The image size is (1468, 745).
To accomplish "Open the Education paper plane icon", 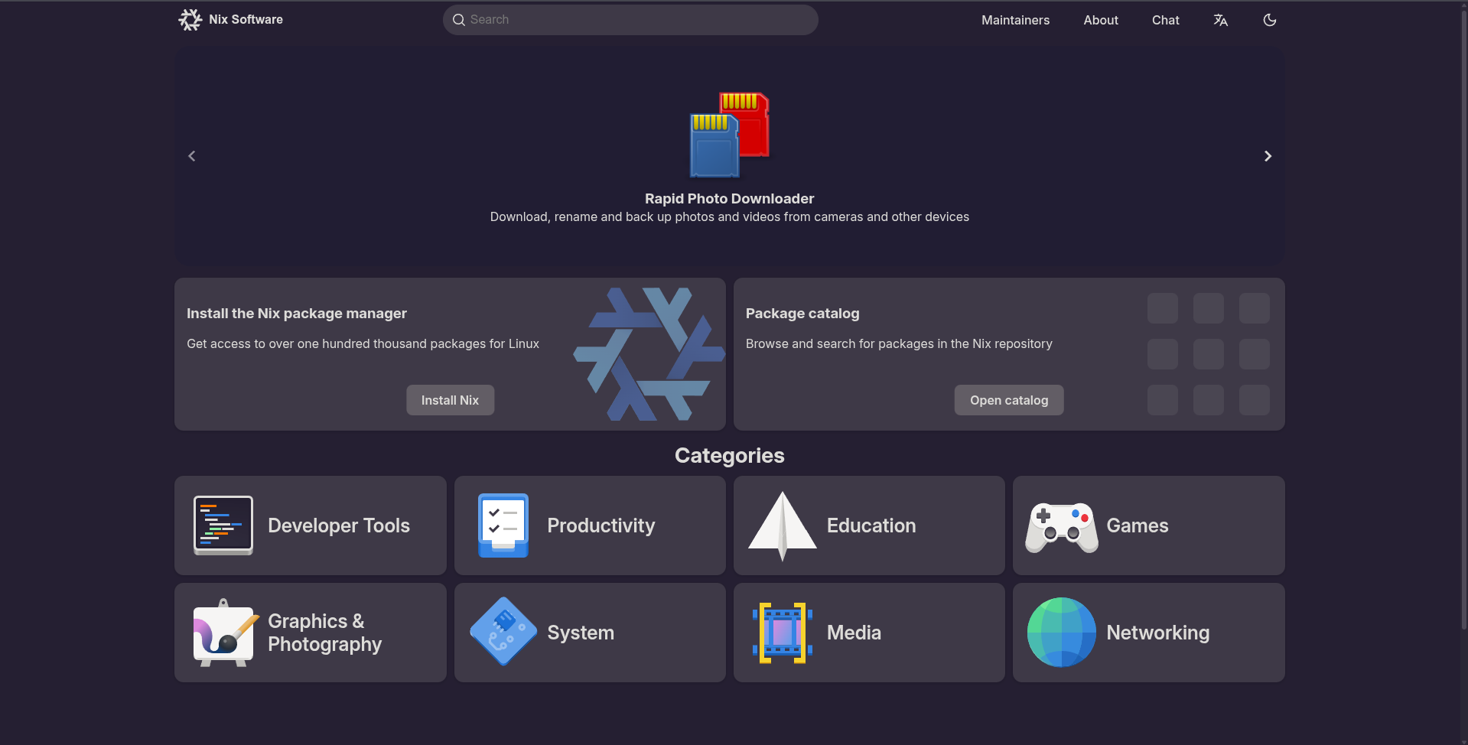I will [x=782, y=525].
